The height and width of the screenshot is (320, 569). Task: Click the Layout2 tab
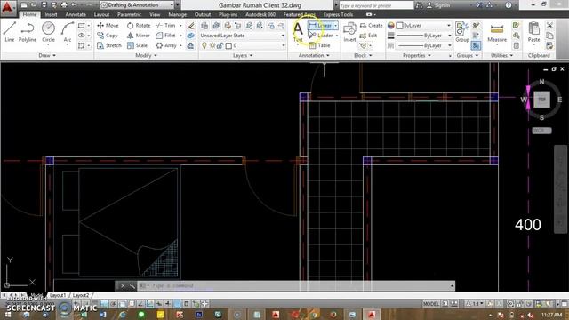coord(81,295)
